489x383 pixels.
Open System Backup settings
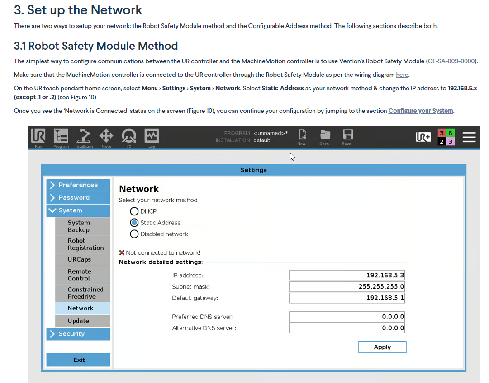coord(83,226)
